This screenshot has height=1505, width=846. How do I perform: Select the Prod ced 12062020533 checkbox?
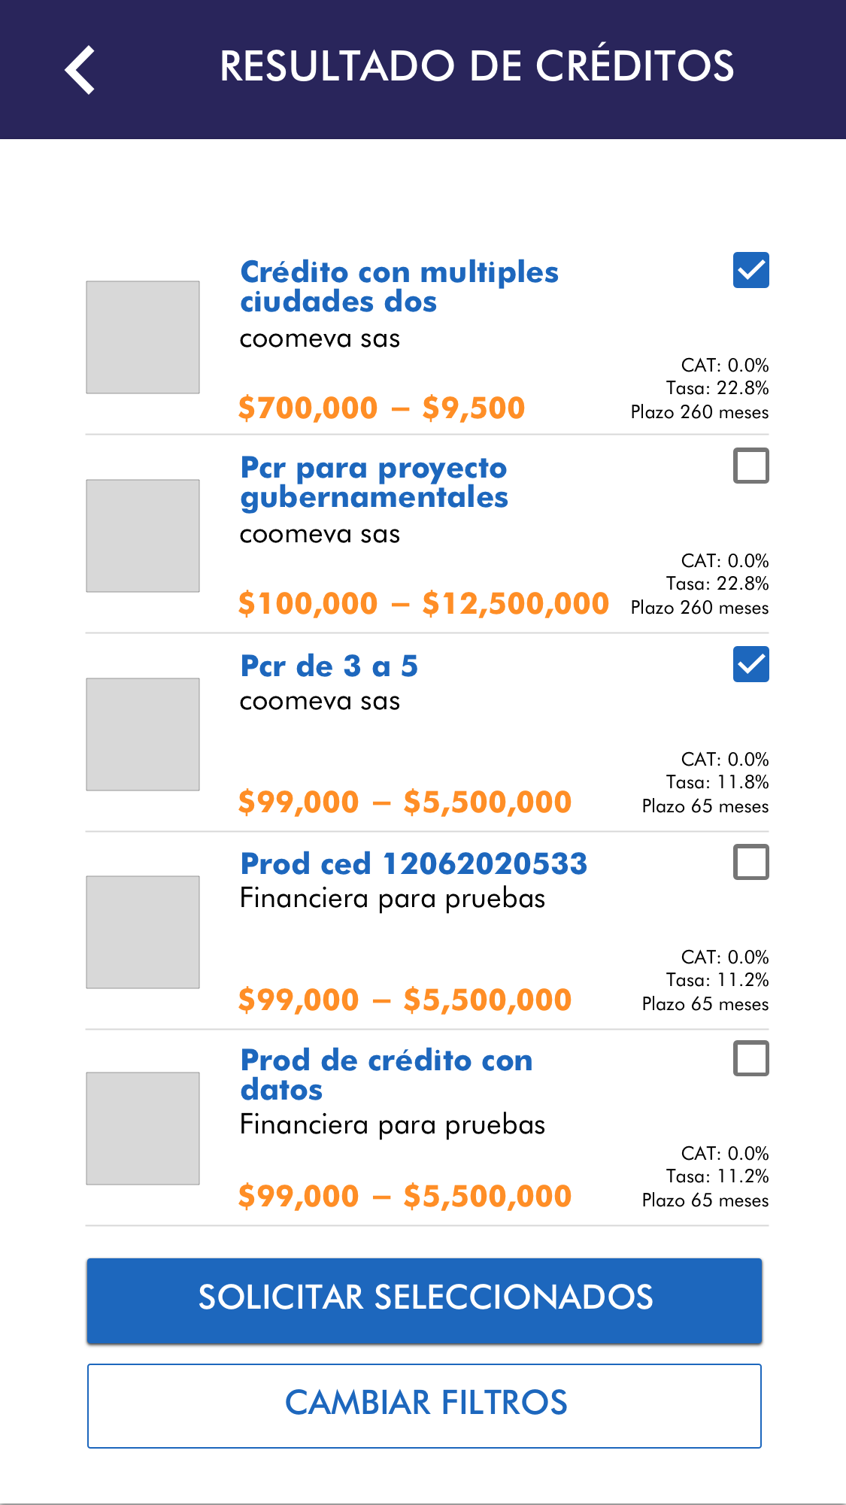click(750, 862)
